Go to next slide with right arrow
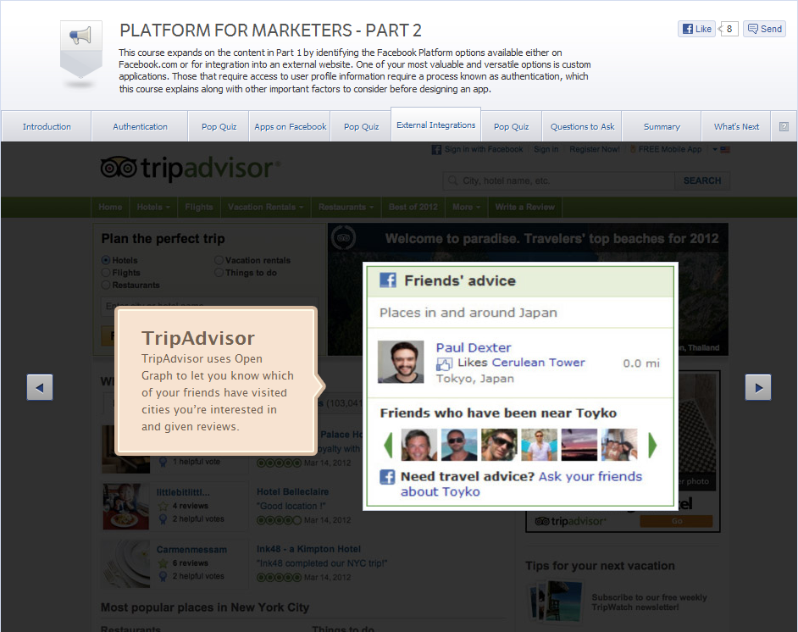798x632 pixels. click(x=758, y=387)
